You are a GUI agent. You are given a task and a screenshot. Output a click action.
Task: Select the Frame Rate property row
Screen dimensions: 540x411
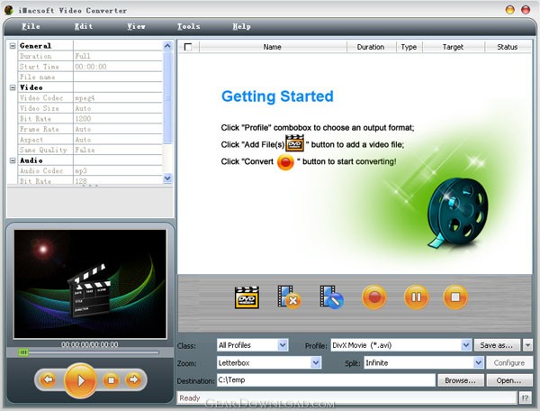[90, 129]
